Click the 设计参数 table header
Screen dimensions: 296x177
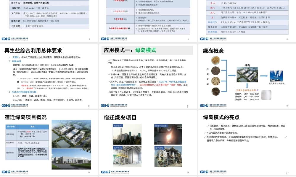(x=11, y=127)
